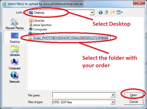The image size is (147, 109).
Task: Click the Cancel button
Action: coord(134,102)
